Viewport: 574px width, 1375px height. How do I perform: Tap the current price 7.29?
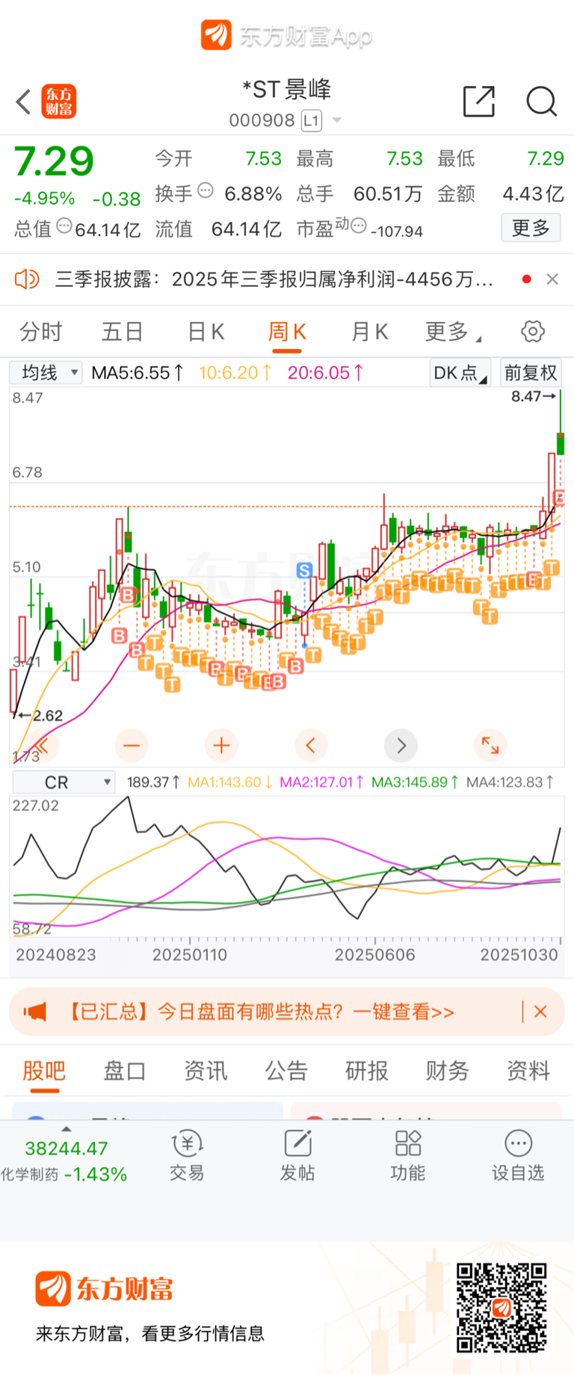click(x=54, y=162)
